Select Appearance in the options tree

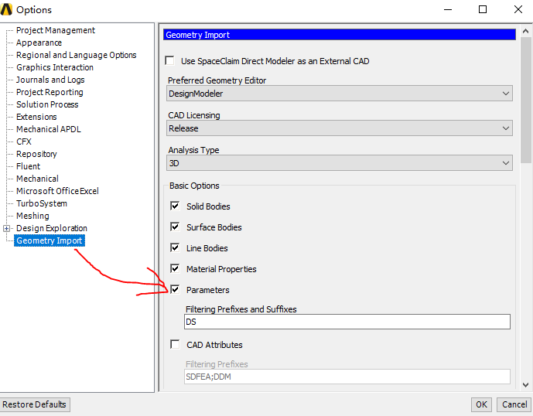pos(39,43)
